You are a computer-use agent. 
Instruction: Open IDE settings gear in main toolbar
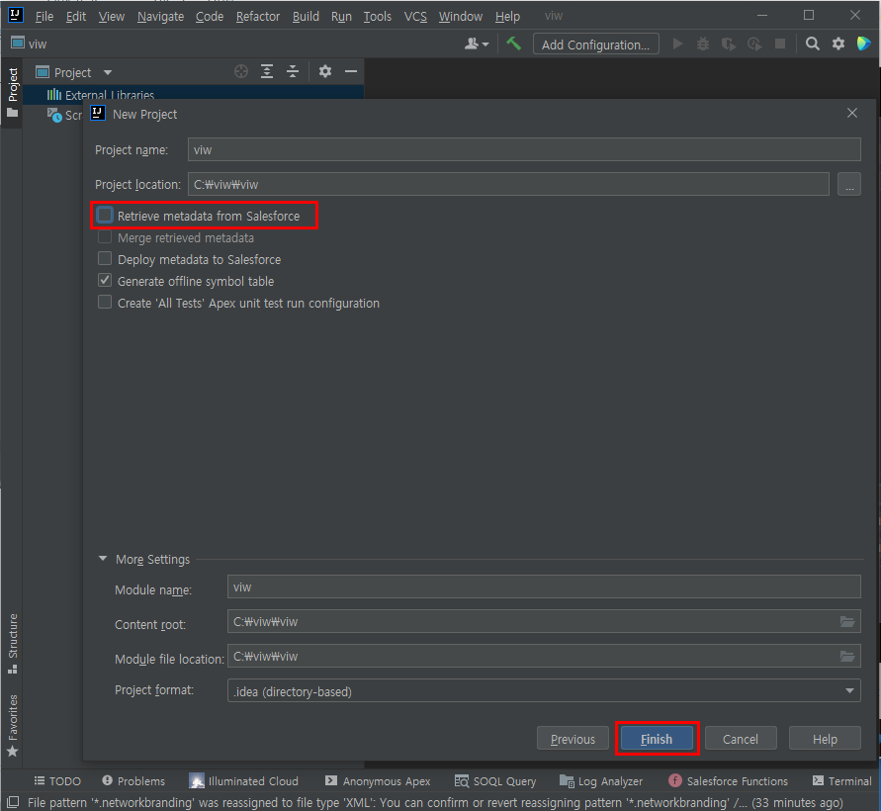point(838,44)
